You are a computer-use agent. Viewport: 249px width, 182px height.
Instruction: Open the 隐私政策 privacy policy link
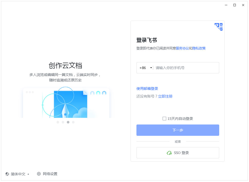point(199,48)
